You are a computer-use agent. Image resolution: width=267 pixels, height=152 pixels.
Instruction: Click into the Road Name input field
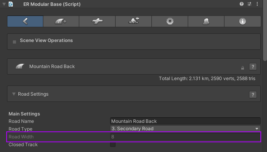click(185, 121)
